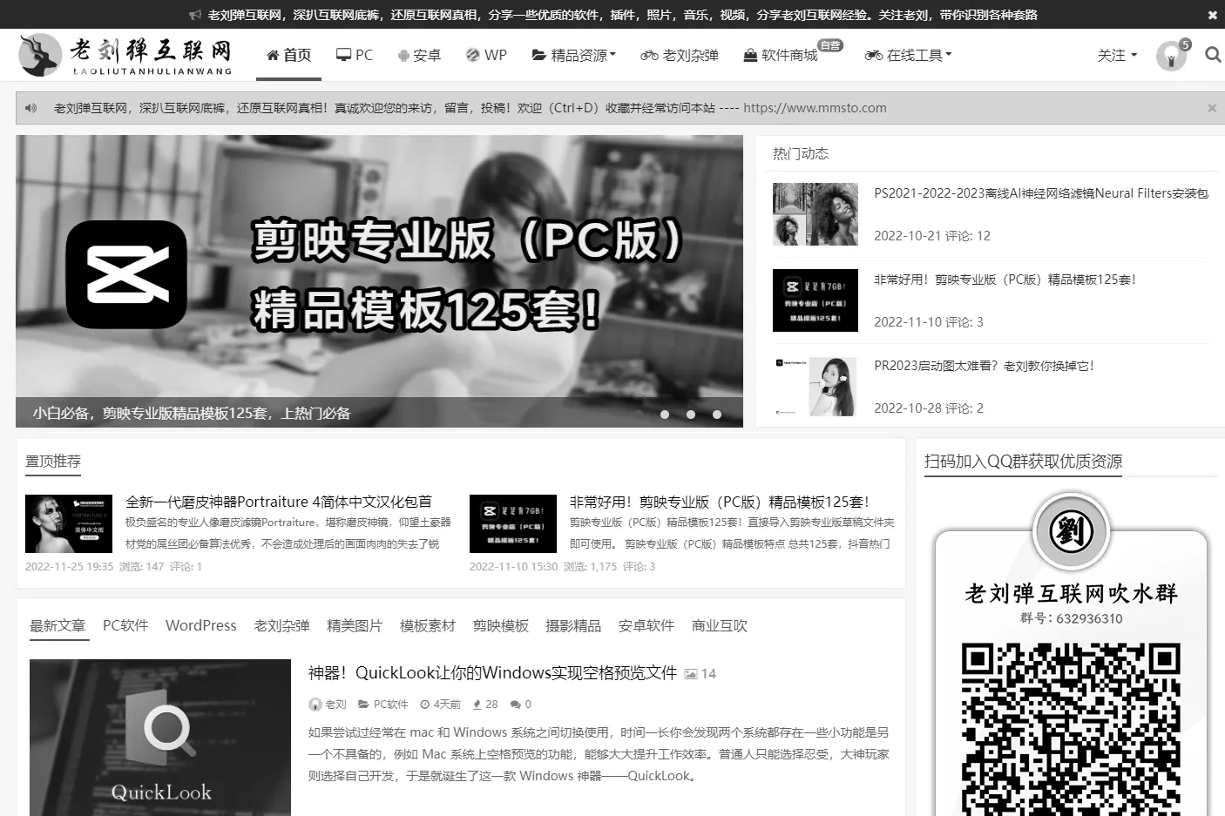Click the site logo with deer icon
Viewport: 1225px width, 816px height.
coord(126,55)
